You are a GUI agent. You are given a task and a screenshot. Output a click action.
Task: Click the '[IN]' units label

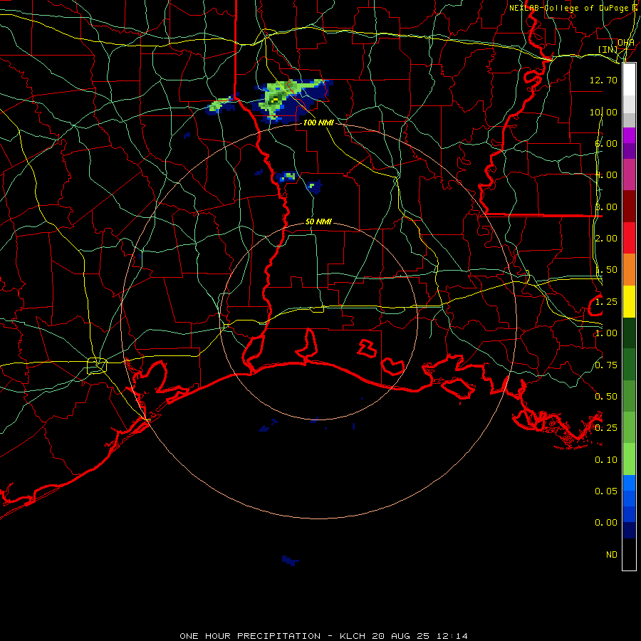pos(608,49)
